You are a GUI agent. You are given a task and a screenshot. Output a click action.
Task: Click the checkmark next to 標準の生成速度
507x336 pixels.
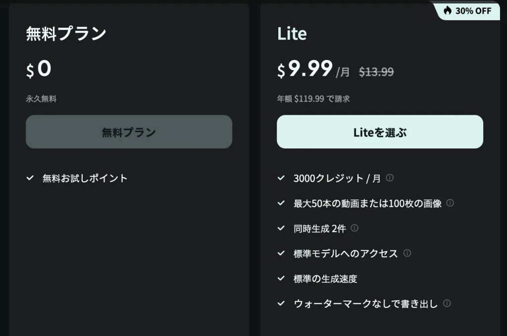(281, 278)
